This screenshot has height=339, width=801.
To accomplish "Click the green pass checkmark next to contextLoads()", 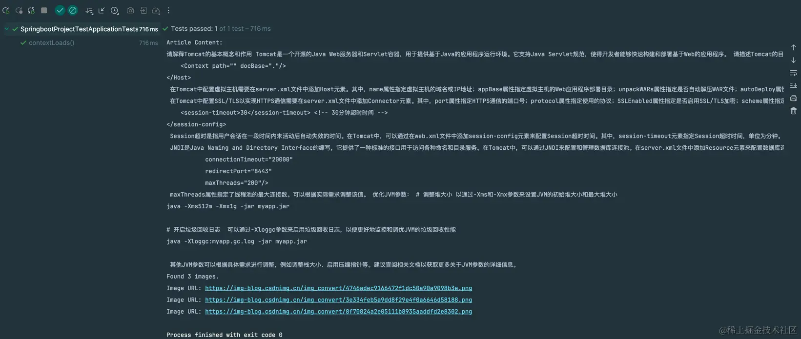I will [23, 43].
